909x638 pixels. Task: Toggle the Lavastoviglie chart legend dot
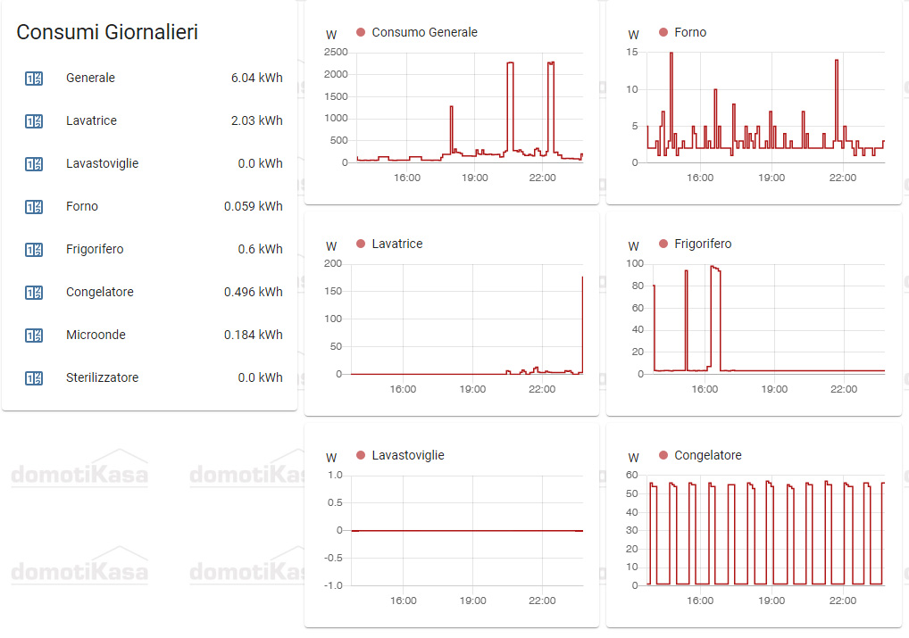click(x=361, y=455)
